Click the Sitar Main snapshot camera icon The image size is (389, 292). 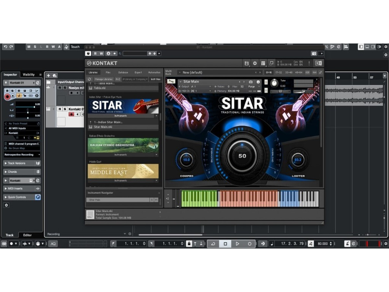(x=251, y=82)
